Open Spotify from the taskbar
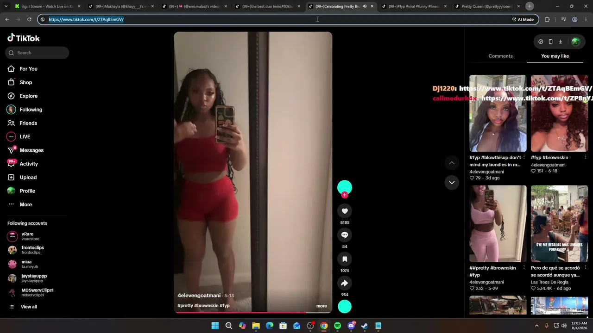This screenshot has height=333, width=593. tap(338, 326)
